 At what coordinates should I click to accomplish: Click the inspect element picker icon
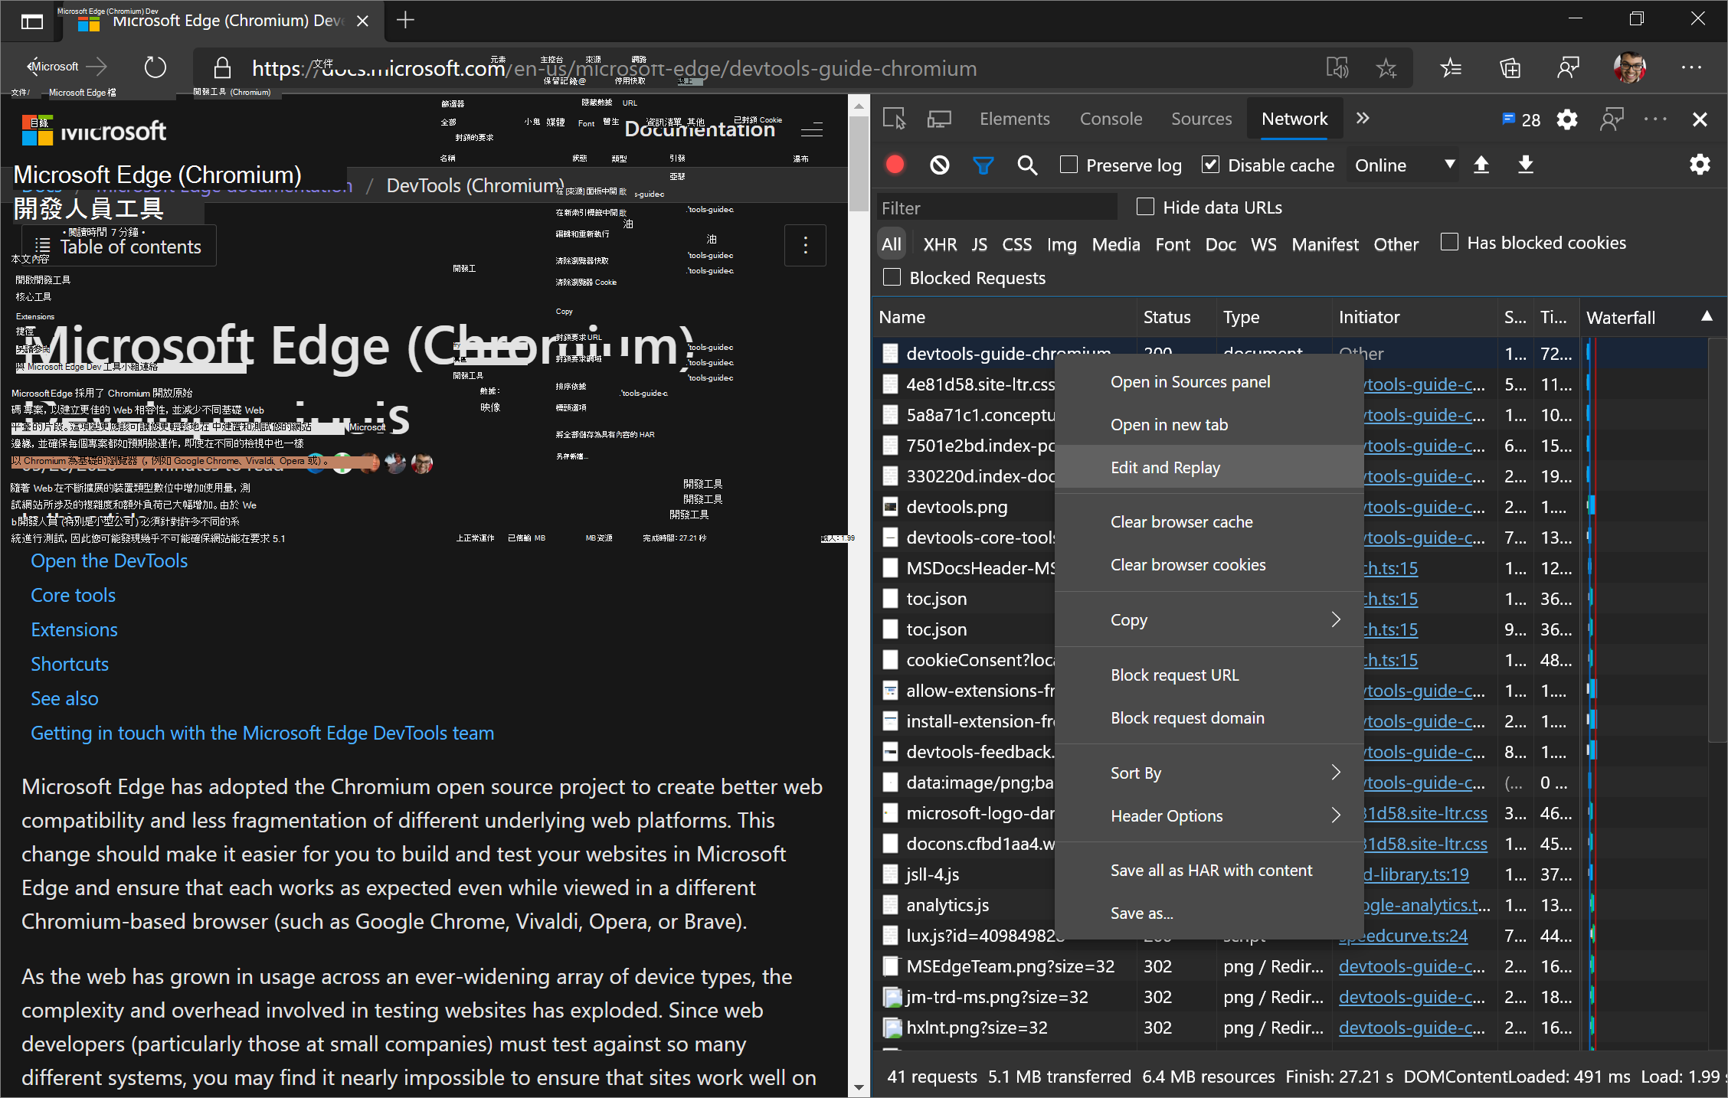(x=894, y=119)
